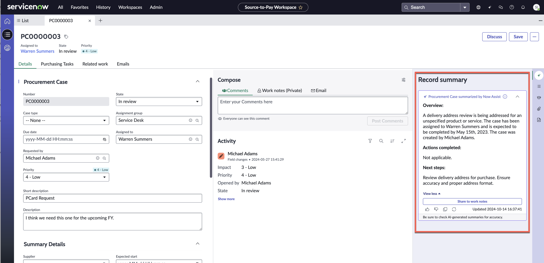Open the help question mark icon
Viewport: 544px width, 263px height.
pos(512,7)
